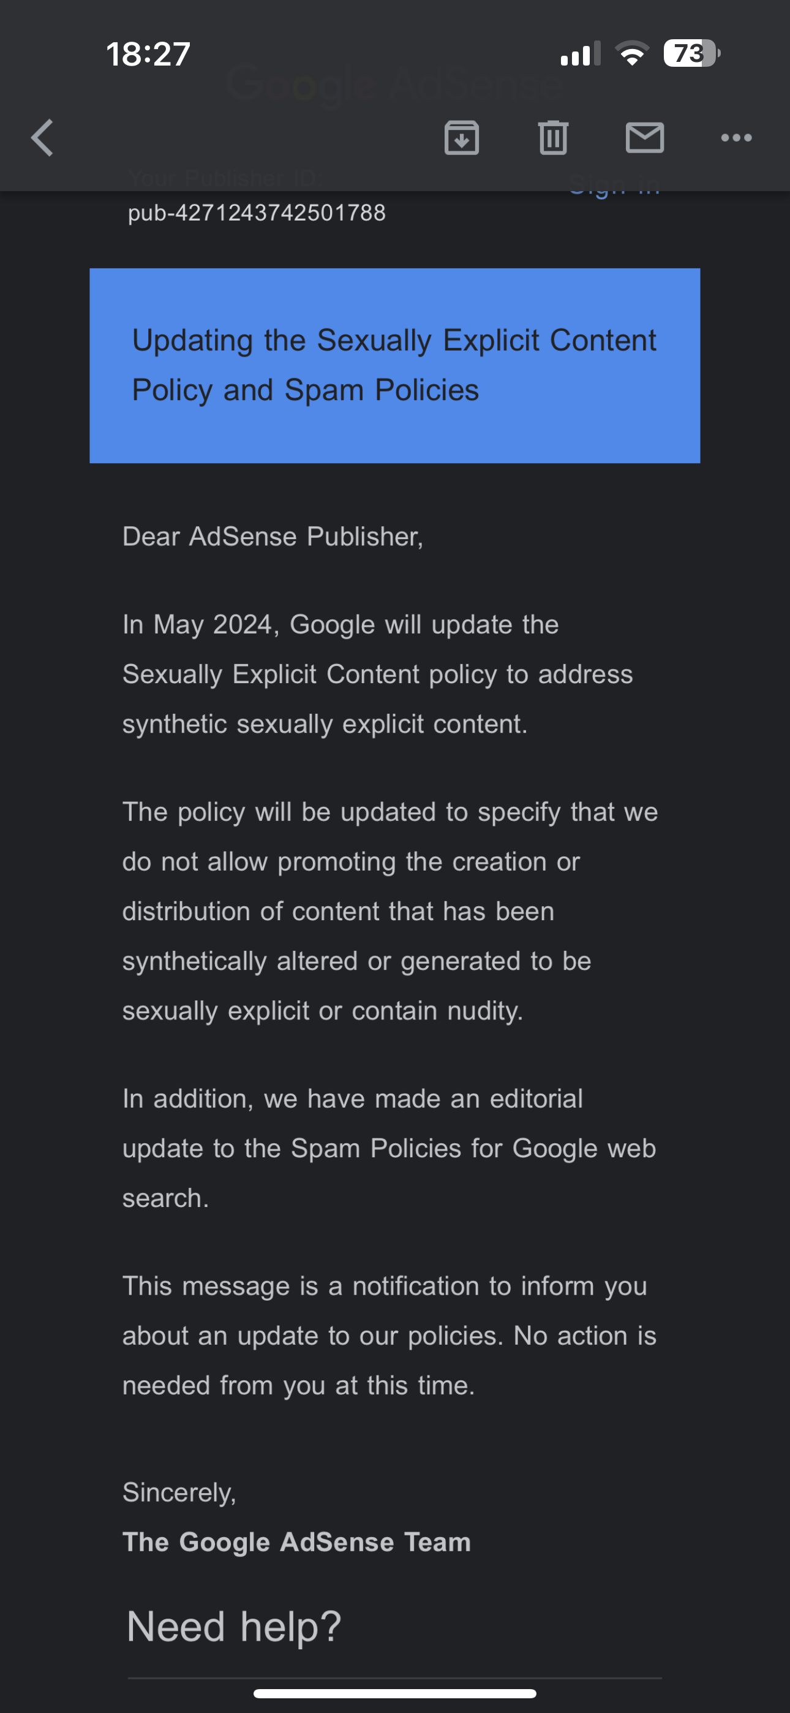Tap the Wi-Fi status icon
The height and width of the screenshot is (1713, 790).
tap(632, 53)
